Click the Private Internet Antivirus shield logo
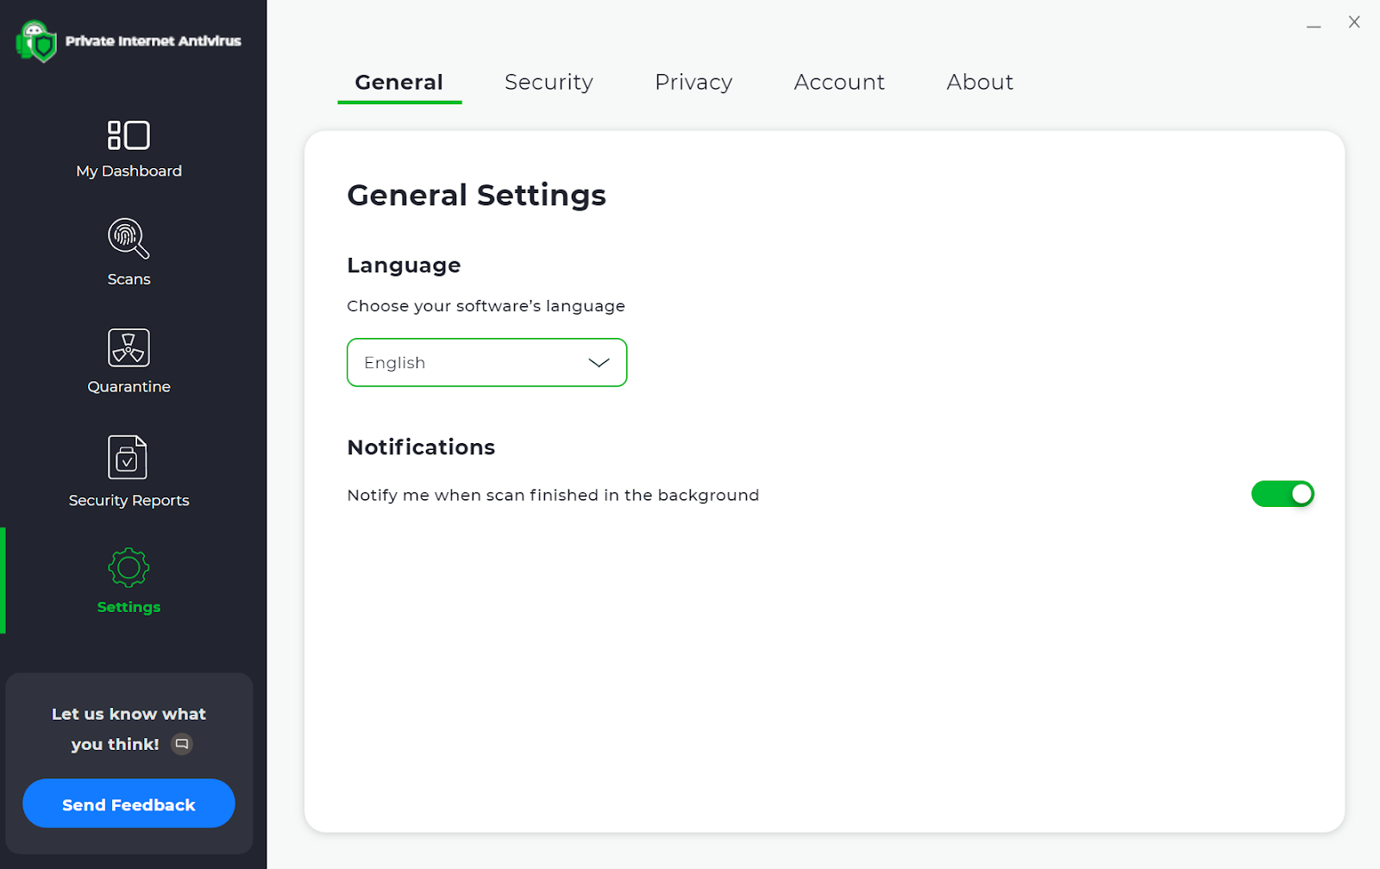Image resolution: width=1380 pixels, height=869 pixels. click(x=36, y=41)
